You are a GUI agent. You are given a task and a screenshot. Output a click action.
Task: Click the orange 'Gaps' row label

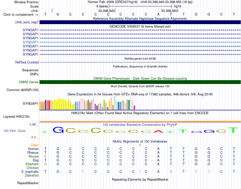35,145
